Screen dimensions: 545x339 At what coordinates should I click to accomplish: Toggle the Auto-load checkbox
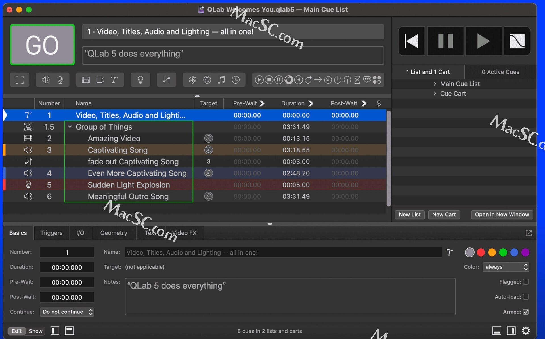(526, 297)
